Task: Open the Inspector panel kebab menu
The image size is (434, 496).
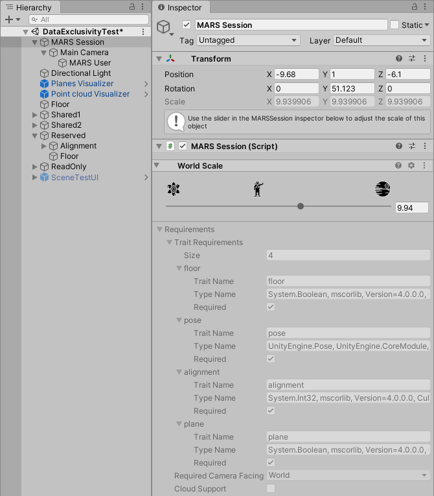Action: pos(426,6)
